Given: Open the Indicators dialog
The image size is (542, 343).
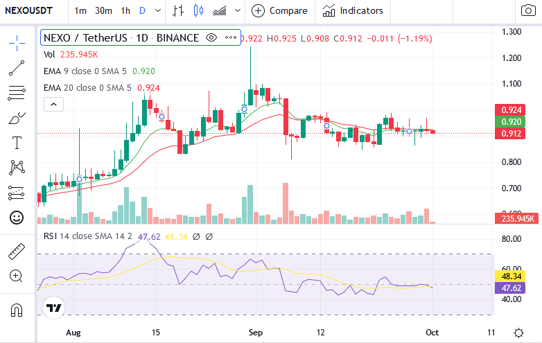Looking at the screenshot, I should click(353, 10).
